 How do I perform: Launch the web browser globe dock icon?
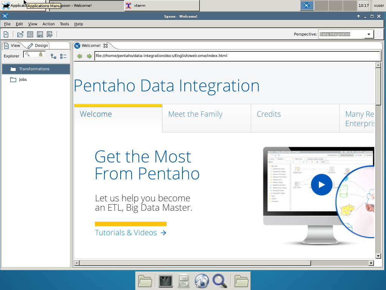(202, 281)
